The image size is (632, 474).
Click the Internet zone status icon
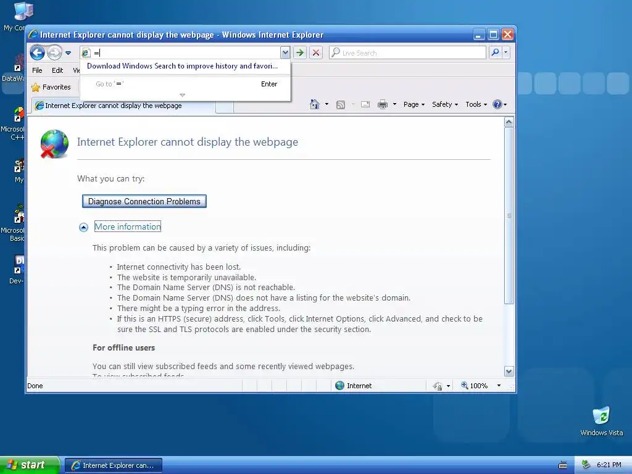[340, 386]
